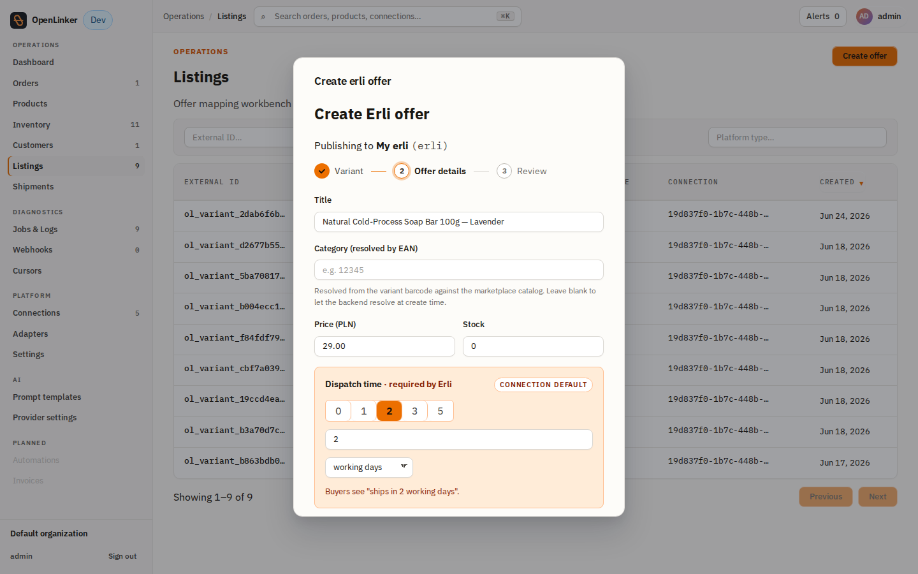Viewport: 918px width, 574px height.
Task: Click the Previous page button
Action: pos(826,497)
